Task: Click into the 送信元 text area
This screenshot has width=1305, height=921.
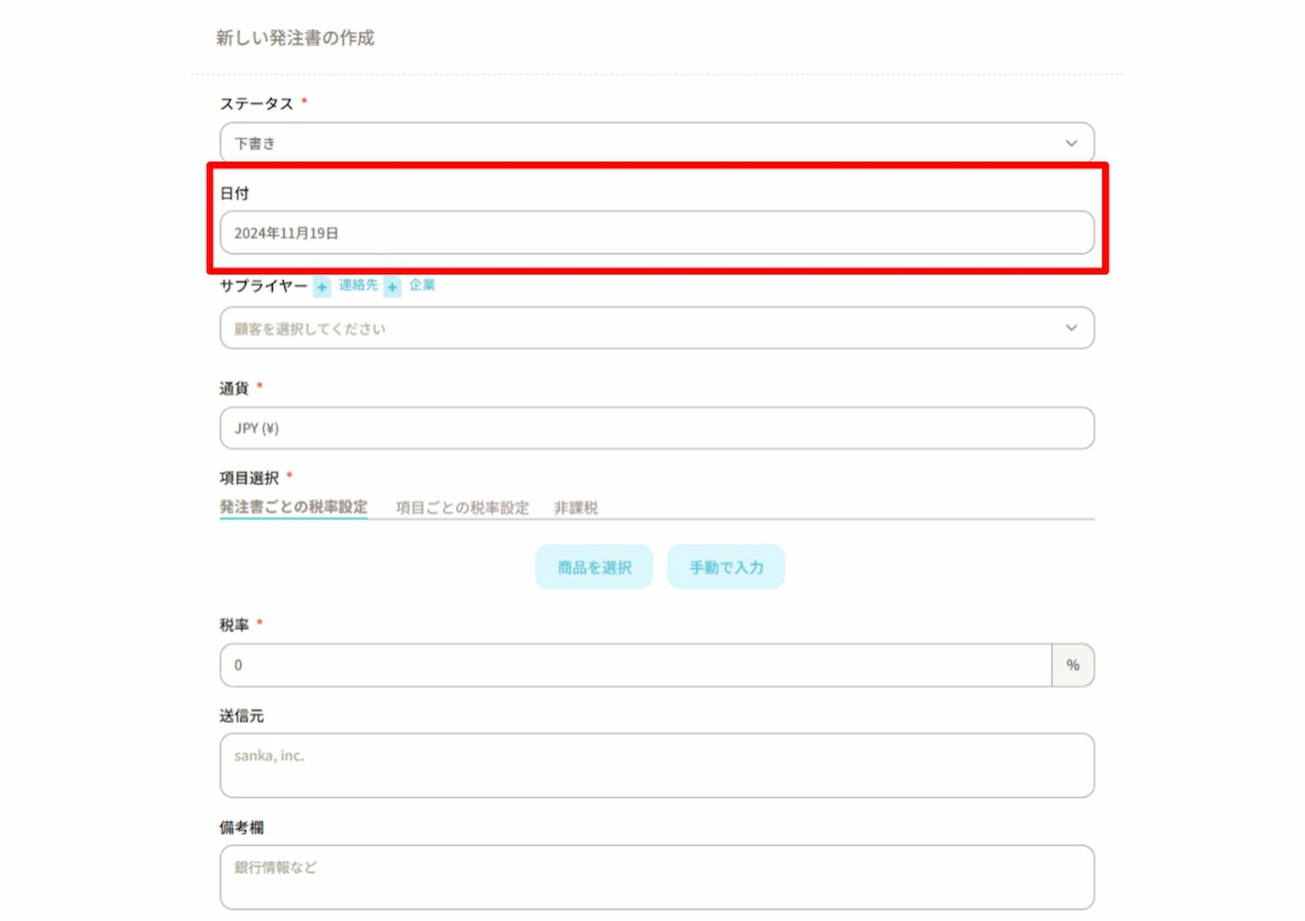Action: click(x=656, y=765)
